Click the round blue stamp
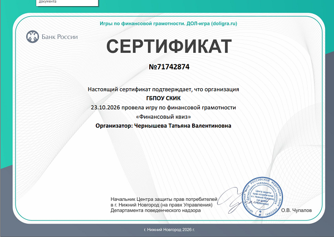This screenshot has width=334, height=237. [262, 197]
